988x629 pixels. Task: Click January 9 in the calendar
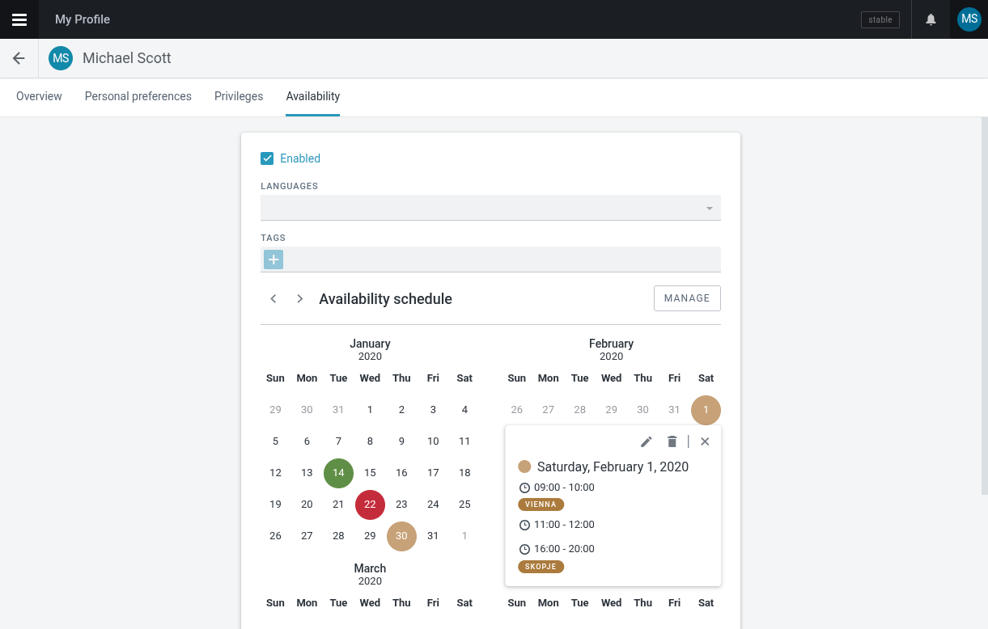401,441
